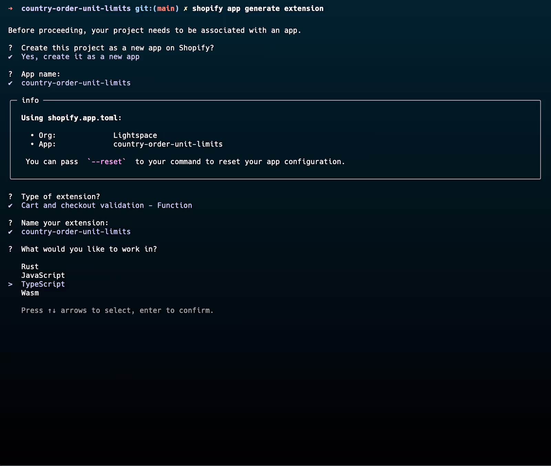The width and height of the screenshot is (551, 466).
Task: Choose the highlighted TypeScript option
Action: click(x=43, y=284)
